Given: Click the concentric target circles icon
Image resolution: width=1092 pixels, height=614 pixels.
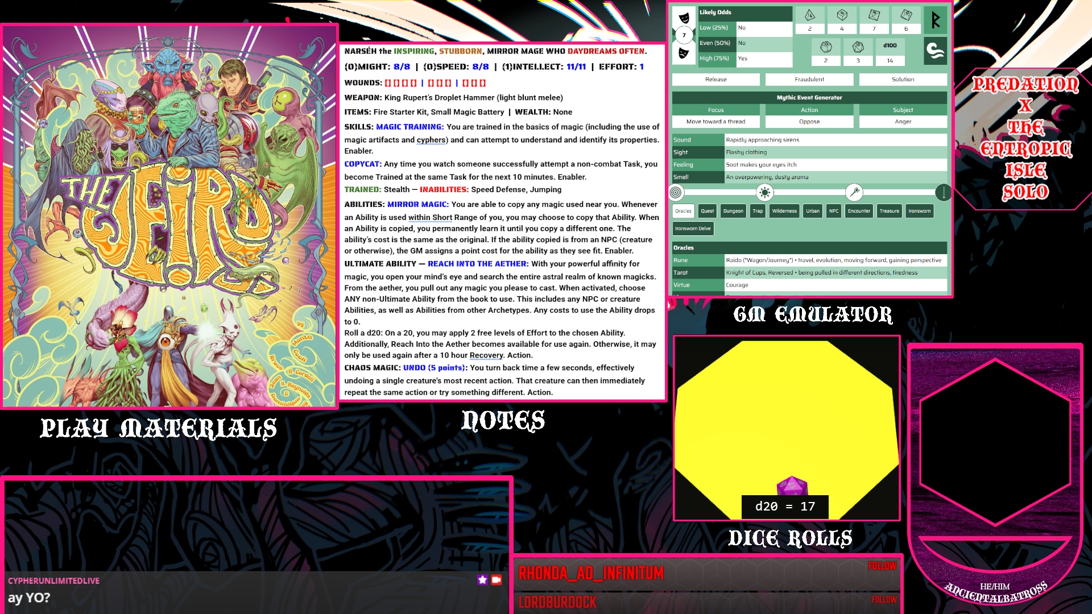Looking at the screenshot, I should (676, 193).
